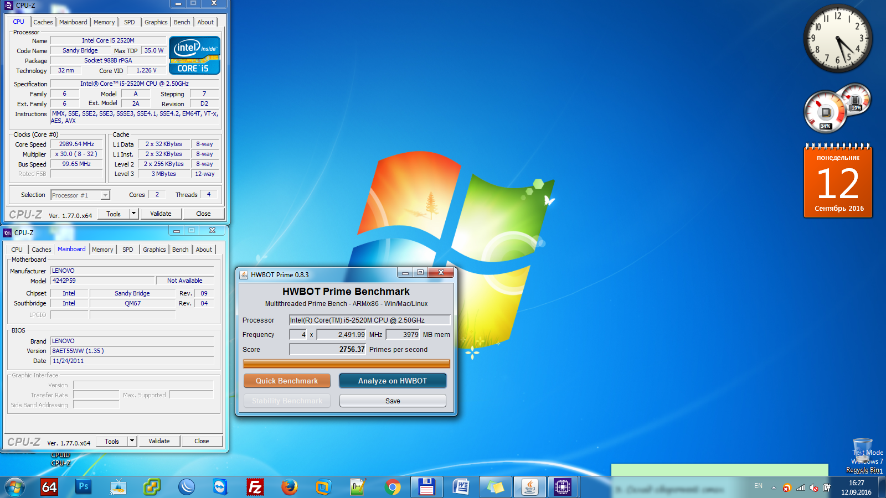
Task: Click Tools button in top CPU-Z window
Action: [114, 214]
